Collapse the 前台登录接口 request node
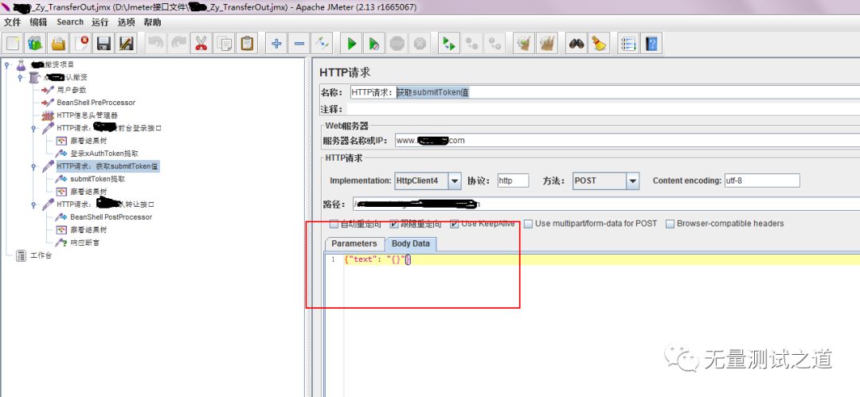The width and height of the screenshot is (860, 397). pos(33,128)
